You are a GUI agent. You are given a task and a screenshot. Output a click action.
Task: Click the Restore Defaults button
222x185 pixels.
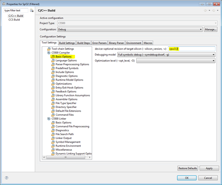(188, 168)
